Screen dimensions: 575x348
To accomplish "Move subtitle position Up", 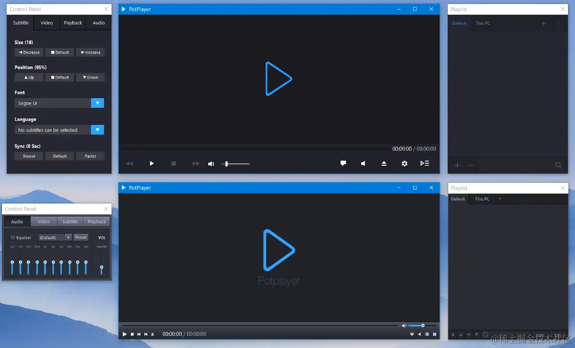I will [x=29, y=77].
